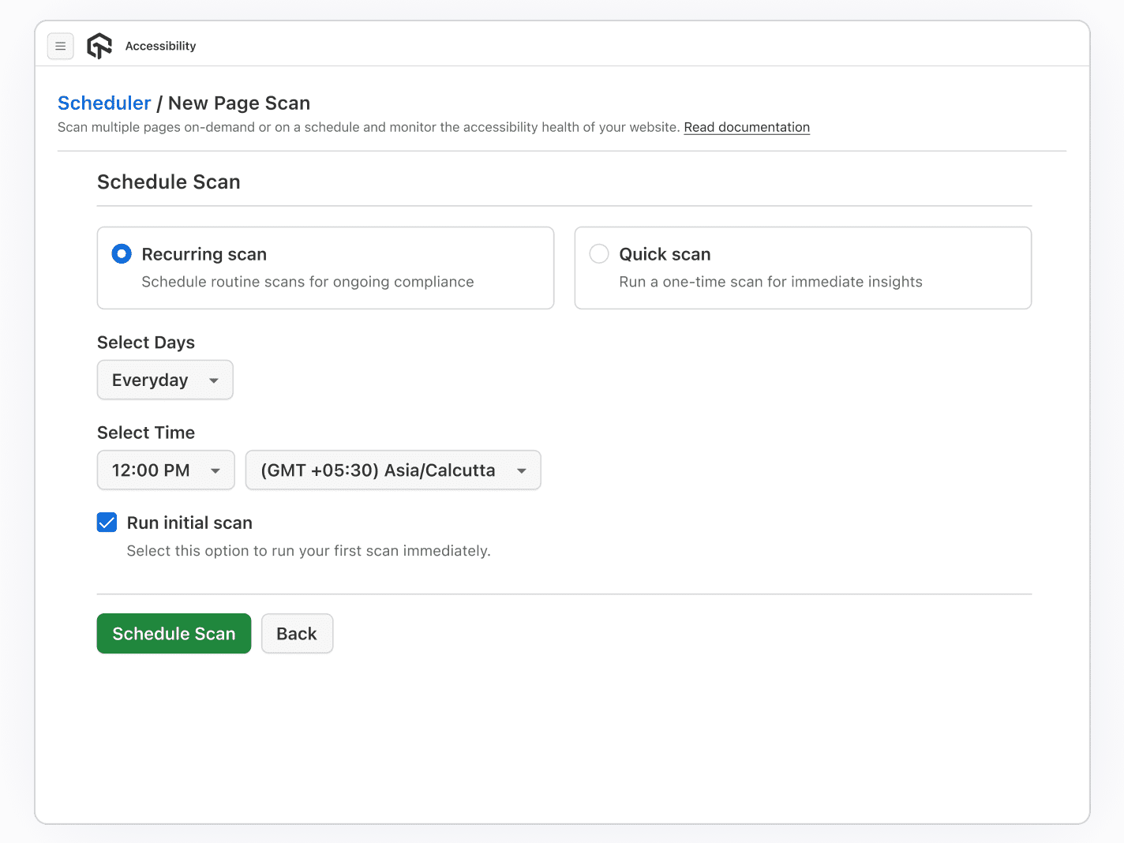The image size is (1124, 843).
Task: Go back to Scheduler via breadcrumb
Action: 104,103
